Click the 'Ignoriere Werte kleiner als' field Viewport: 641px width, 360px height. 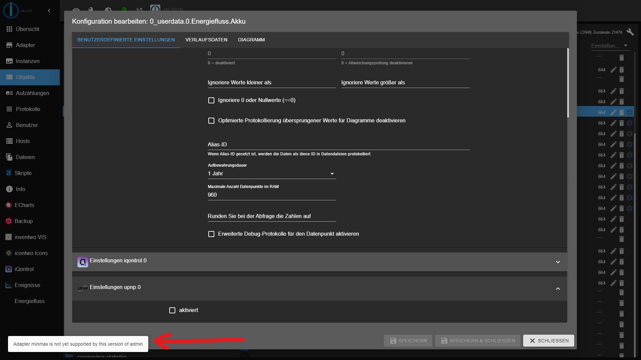[272, 83]
